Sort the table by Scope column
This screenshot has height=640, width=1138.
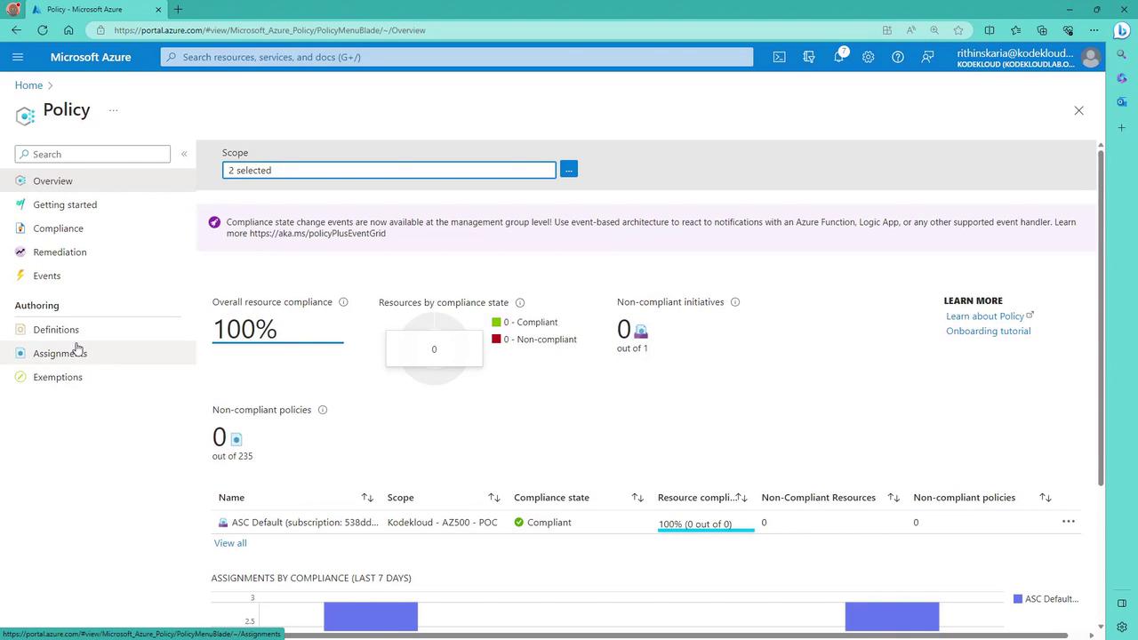[x=494, y=498]
